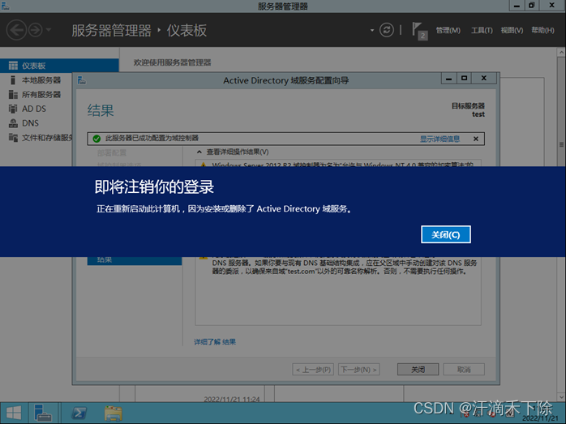The image size is (566, 424).
Task: Open the 工具(T) menu
Action: tap(482, 30)
